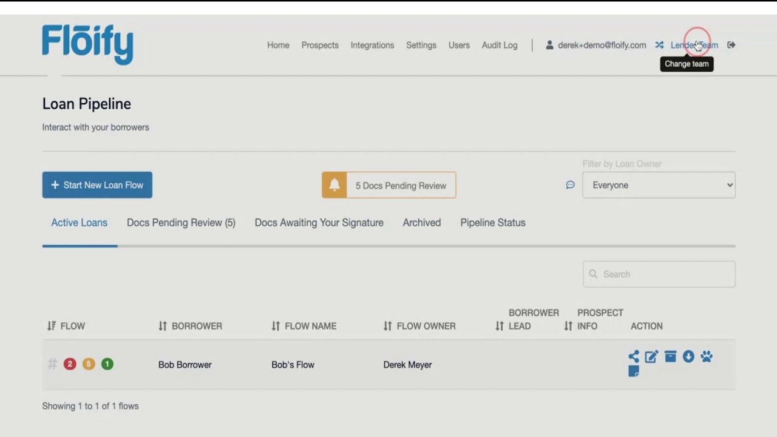Screen dimensions: 777x437
Task: Click the Loan Pipeline heading
Action: 87,104
